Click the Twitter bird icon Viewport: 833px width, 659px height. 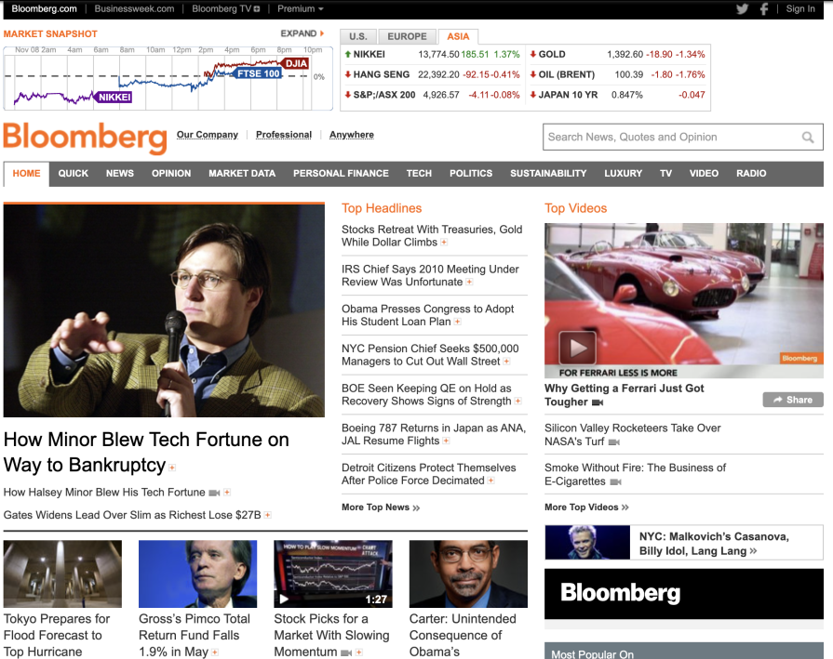pos(742,9)
